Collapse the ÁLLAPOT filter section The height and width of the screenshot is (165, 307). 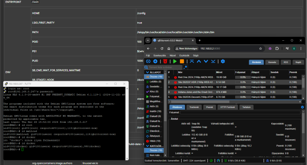[147, 72]
